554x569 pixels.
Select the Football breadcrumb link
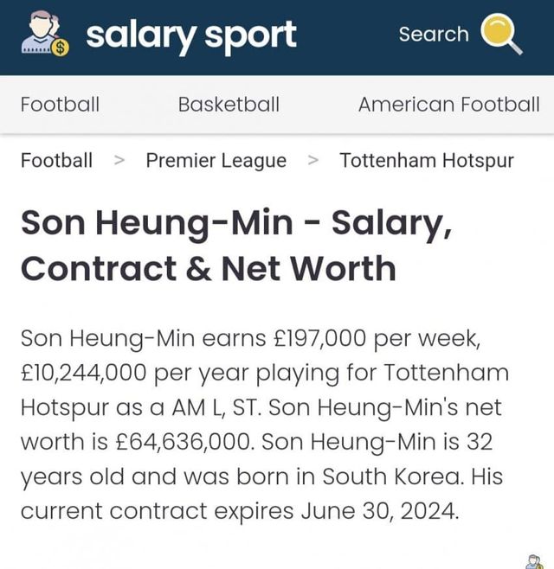[x=56, y=161]
